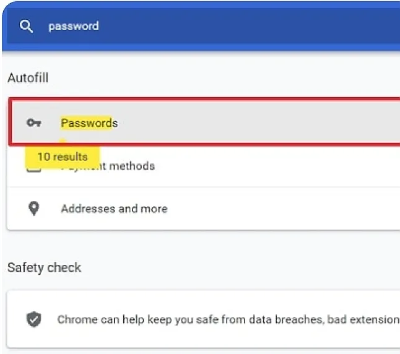Click the red outline around the Passwords row
The width and height of the screenshot is (400, 354).
pos(204,98)
